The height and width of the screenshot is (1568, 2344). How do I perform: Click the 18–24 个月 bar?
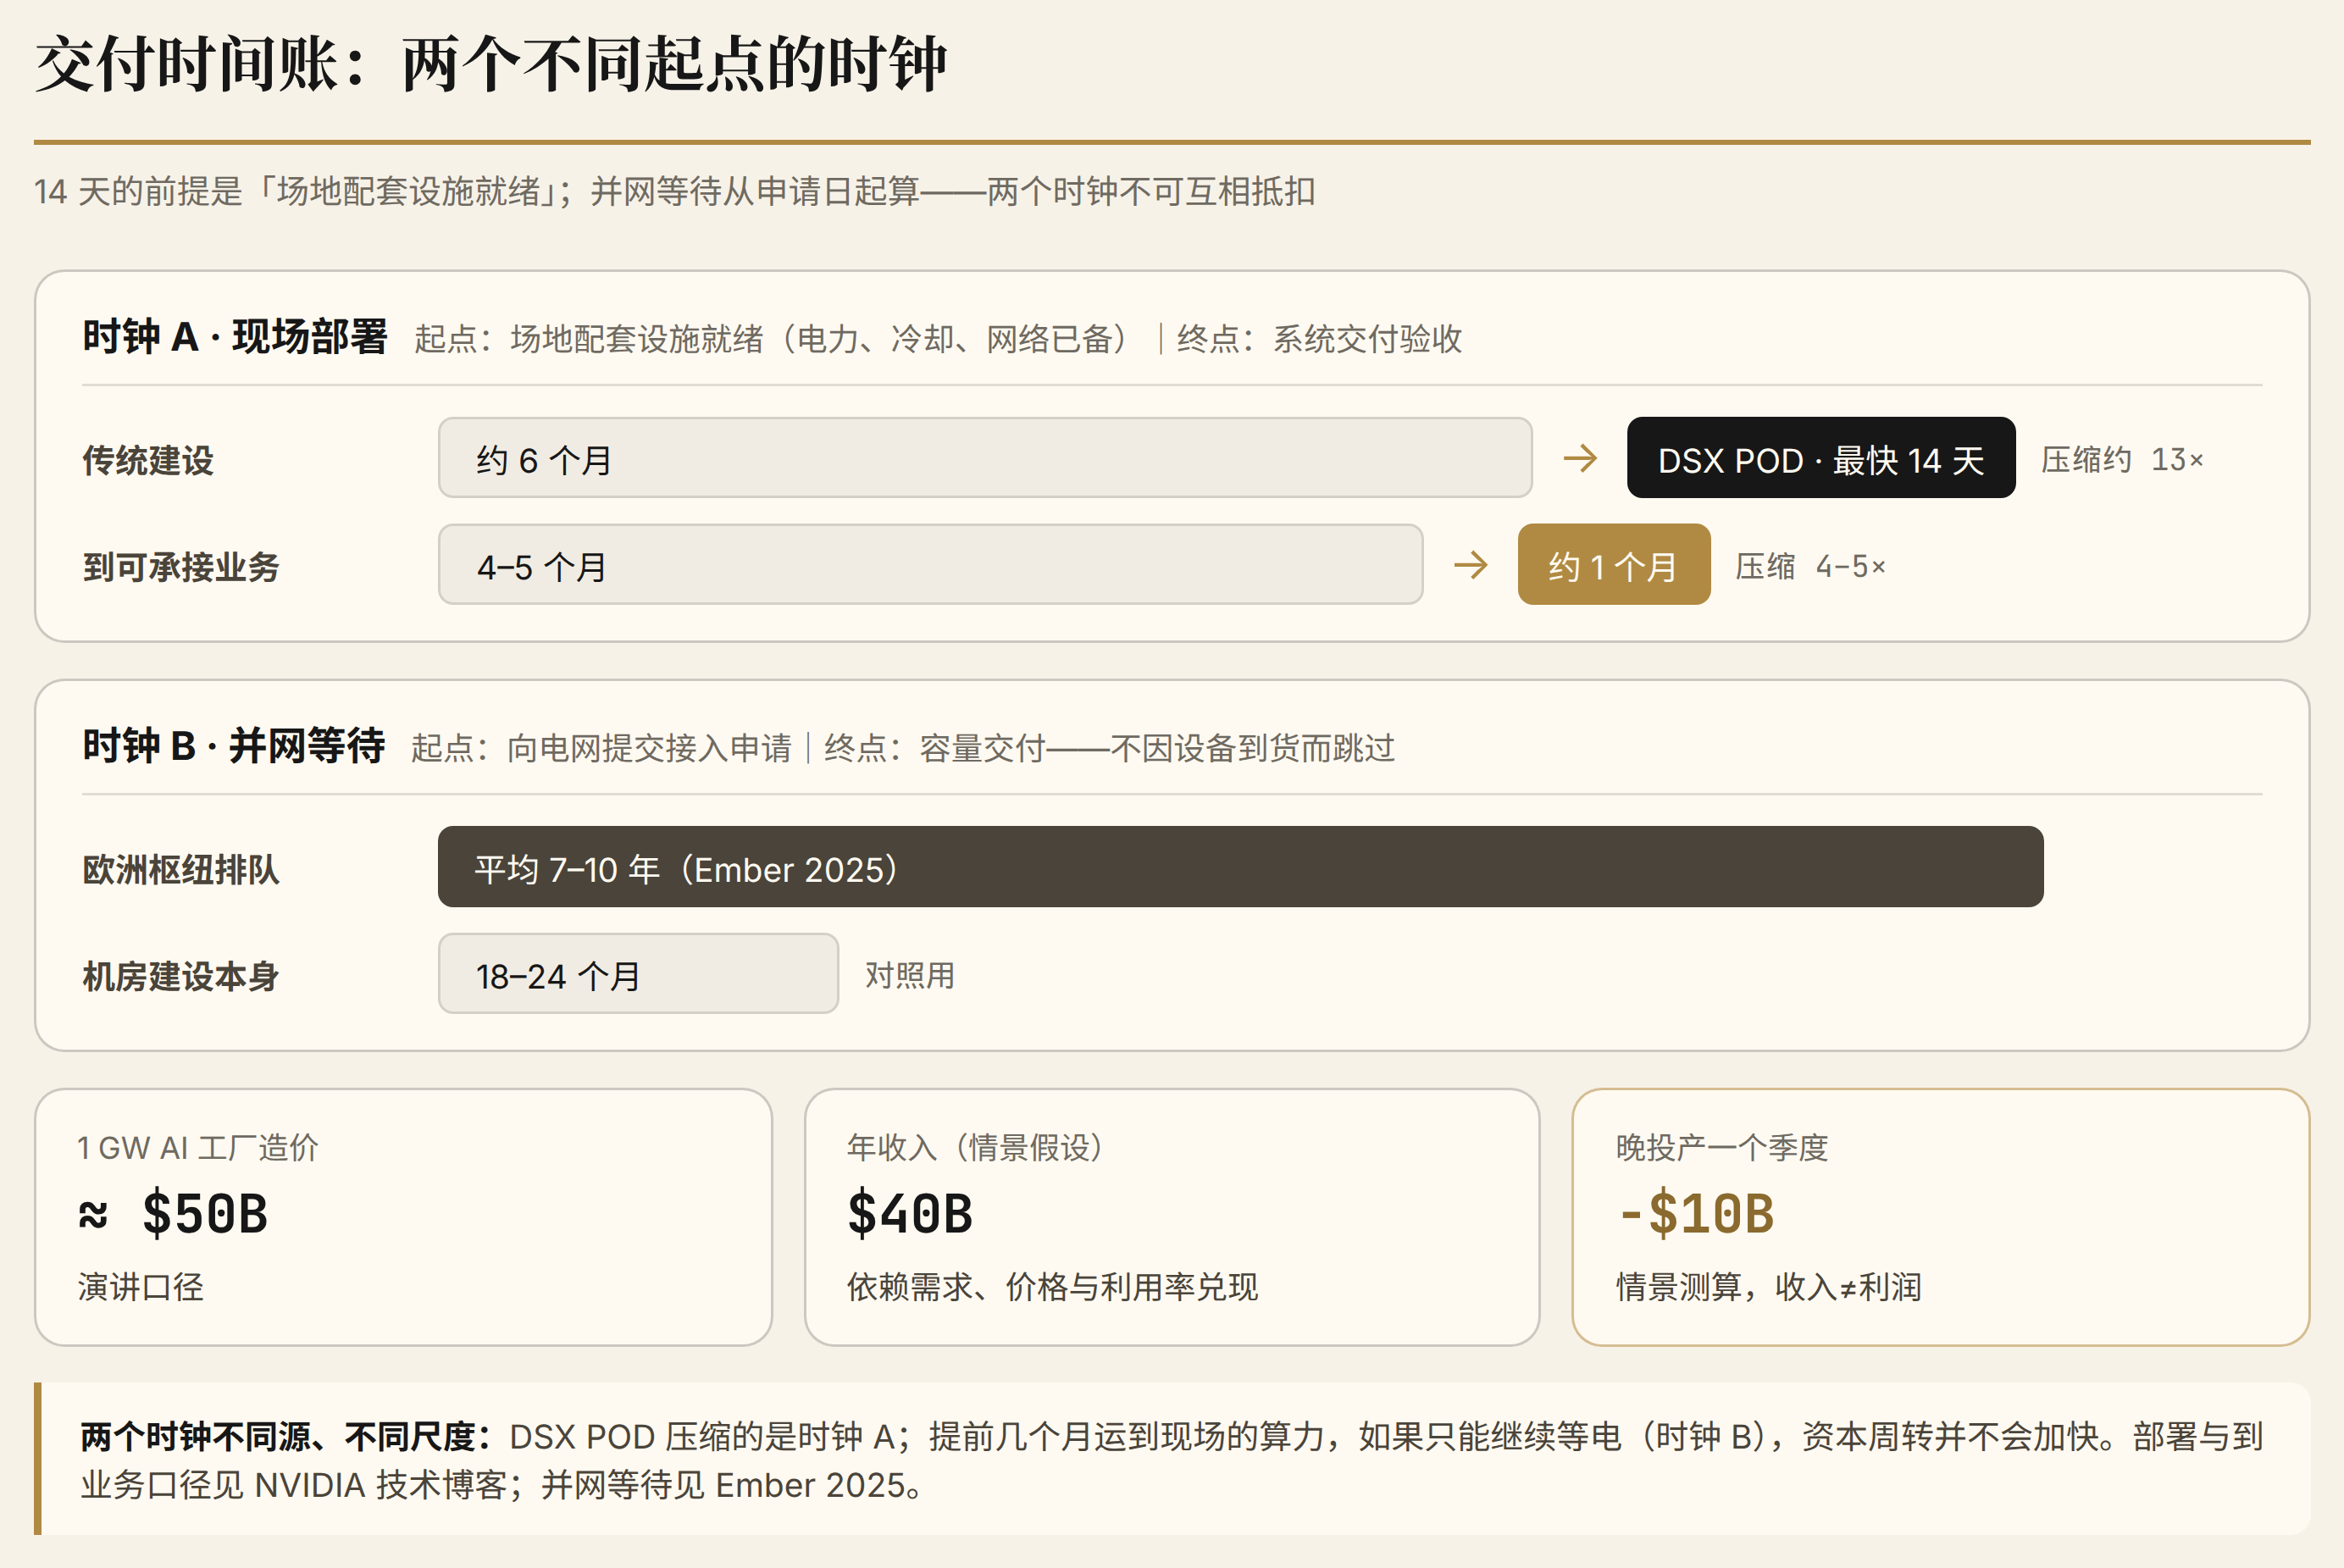tap(638, 974)
